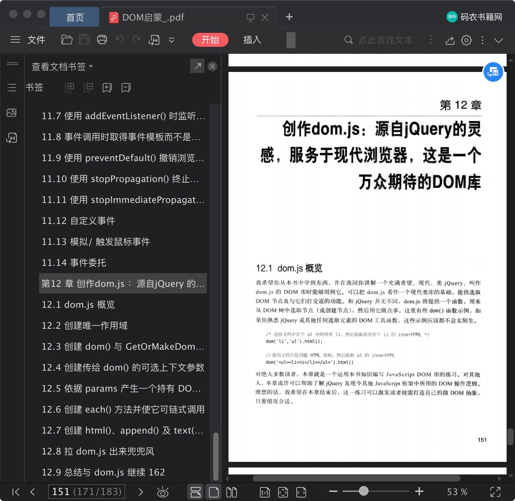
Task: Open bookmark 12.6 创建 each() 方法
Action: (123, 409)
